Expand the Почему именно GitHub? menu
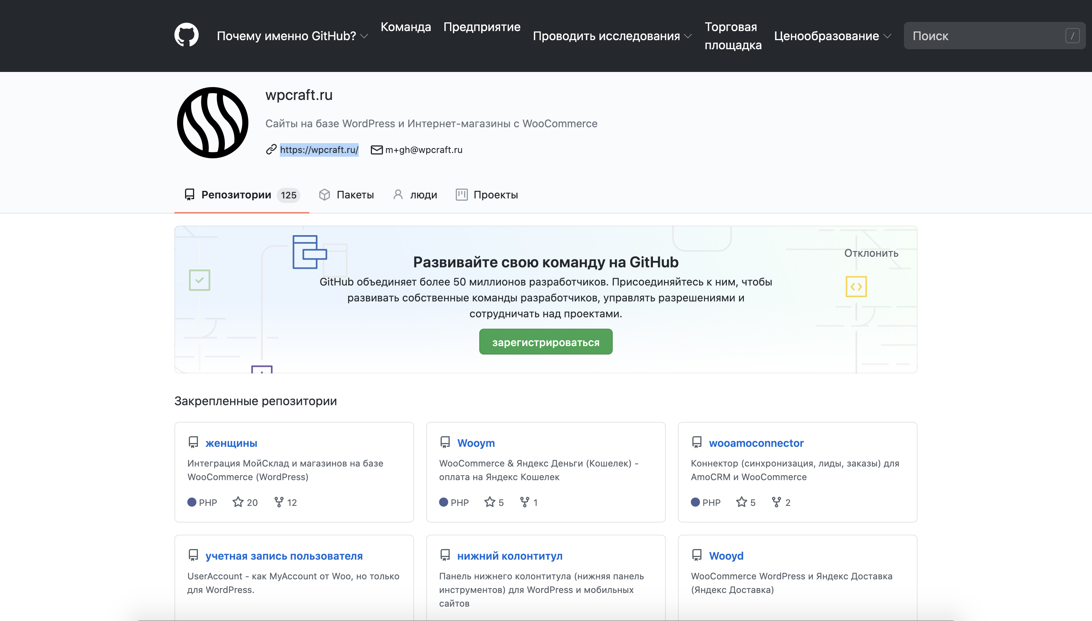This screenshot has width=1092, height=621. coord(292,36)
